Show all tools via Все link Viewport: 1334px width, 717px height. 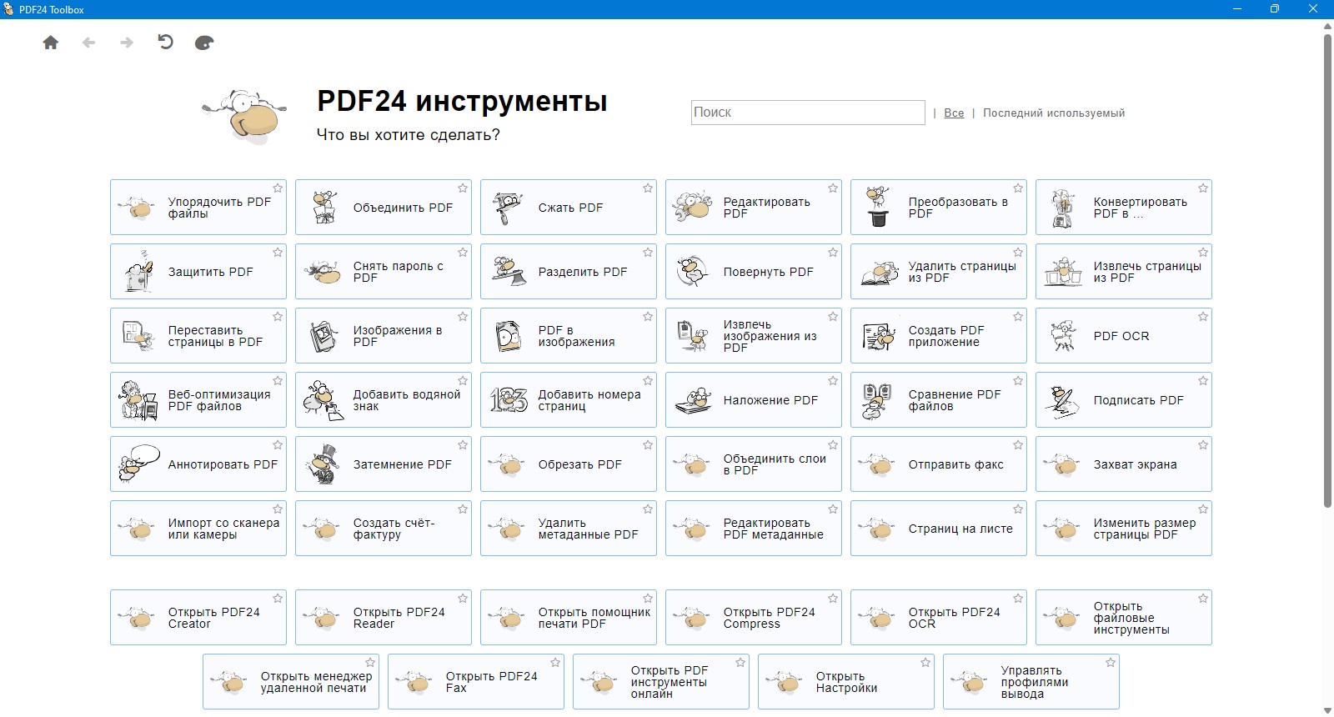coord(954,113)
